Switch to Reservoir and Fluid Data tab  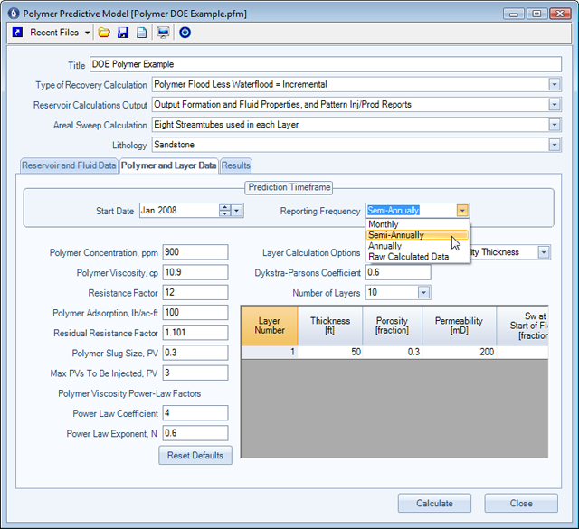coord(69,165)
